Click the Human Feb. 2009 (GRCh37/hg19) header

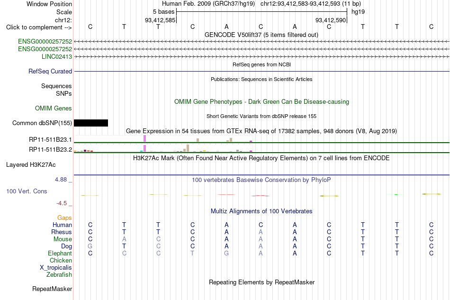pyautogui.click(x=208, y=4)
